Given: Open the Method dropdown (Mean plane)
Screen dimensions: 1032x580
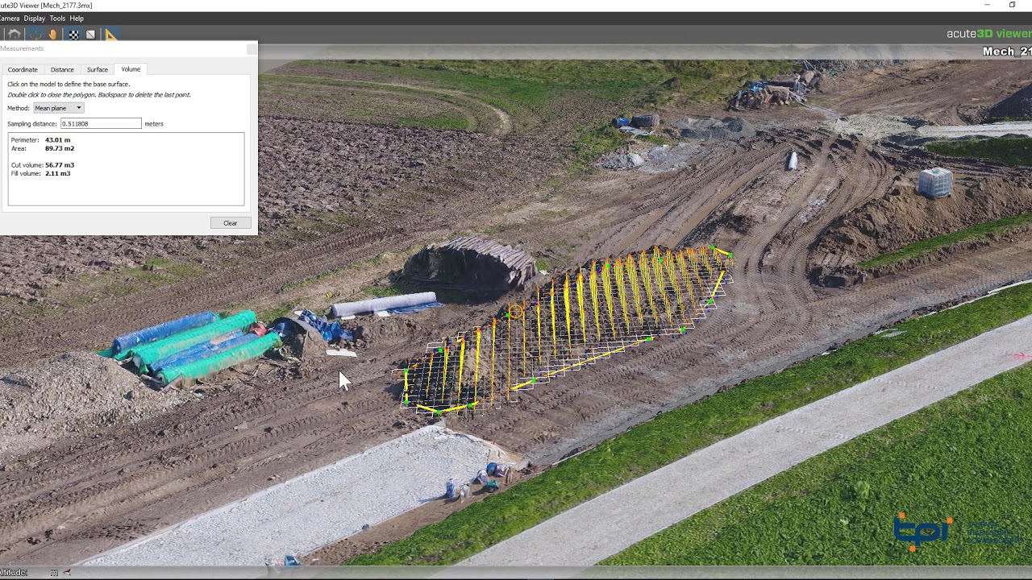Looking at the screenshot, I should tap(58, 108).
